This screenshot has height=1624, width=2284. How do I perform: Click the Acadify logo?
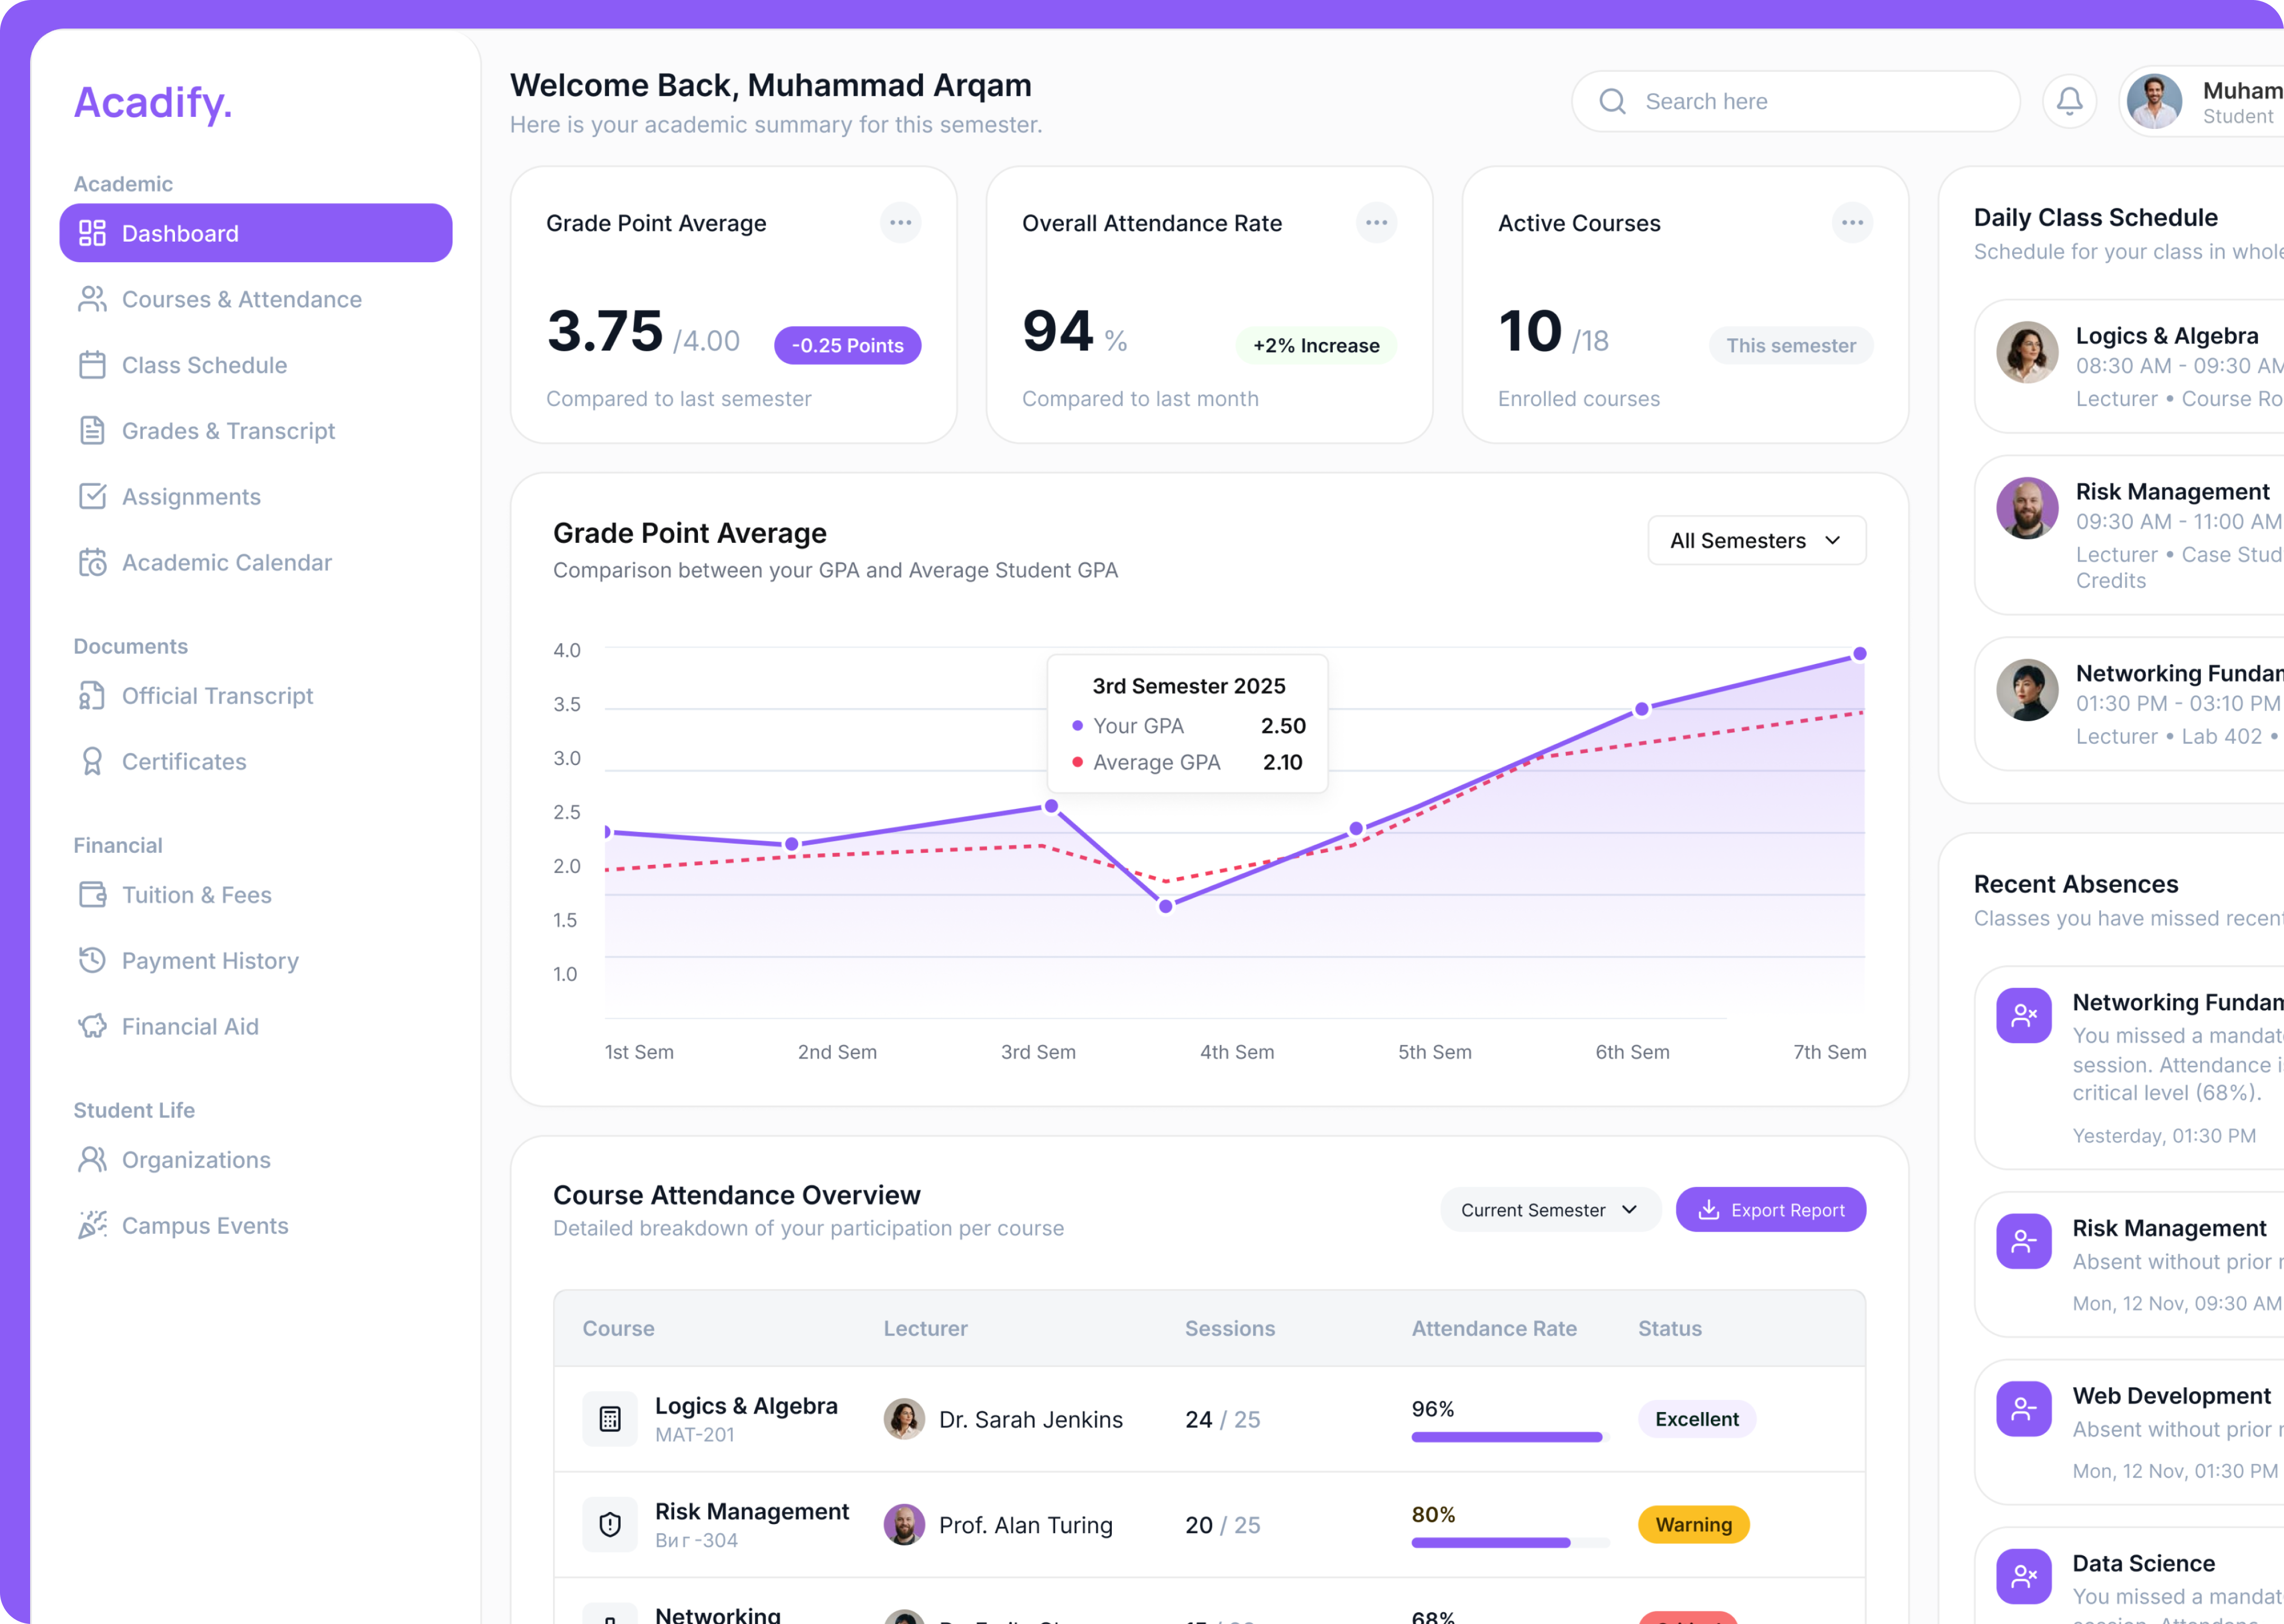coord(153,103)
